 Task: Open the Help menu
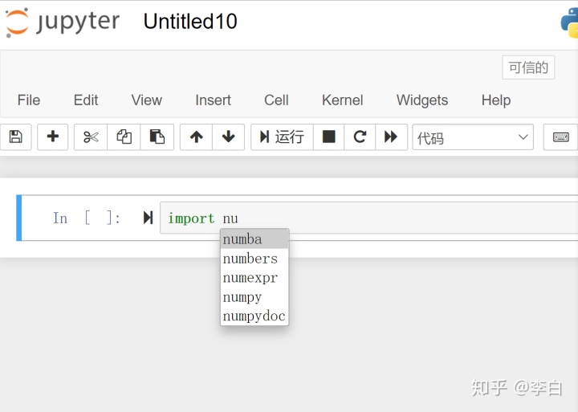(496, 100)
